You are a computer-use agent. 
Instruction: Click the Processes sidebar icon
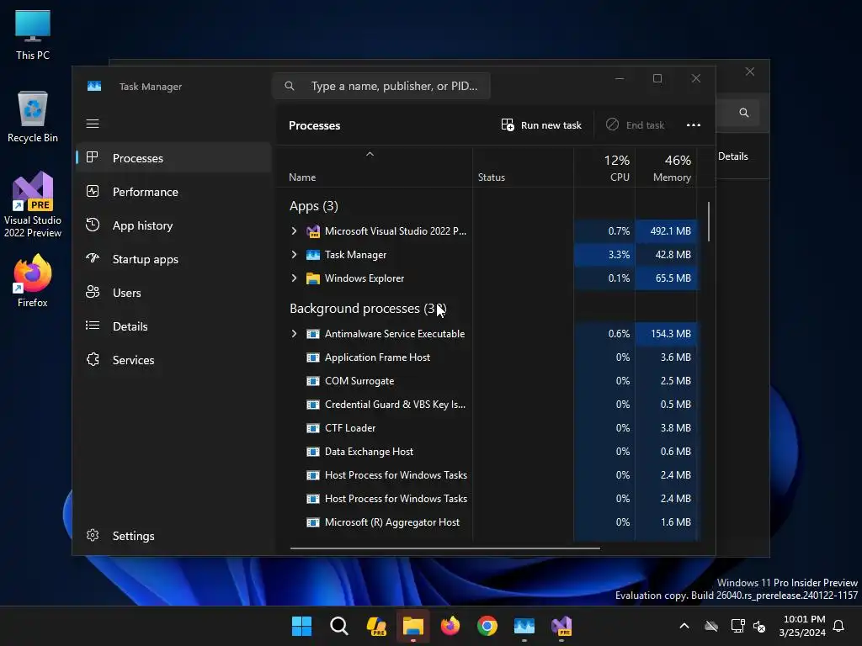click(93, 157)
